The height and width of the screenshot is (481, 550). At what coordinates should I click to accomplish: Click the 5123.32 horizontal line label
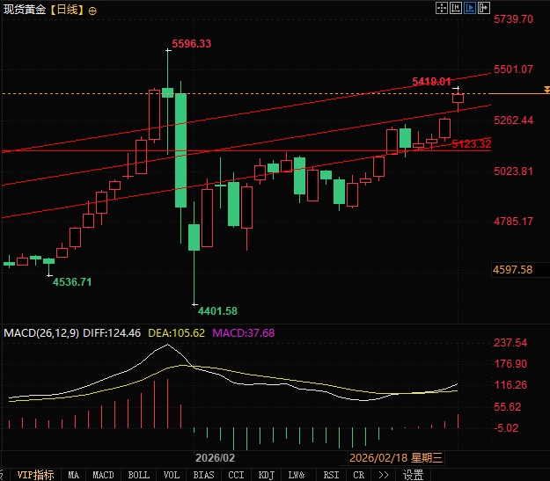tap(472, 143)
